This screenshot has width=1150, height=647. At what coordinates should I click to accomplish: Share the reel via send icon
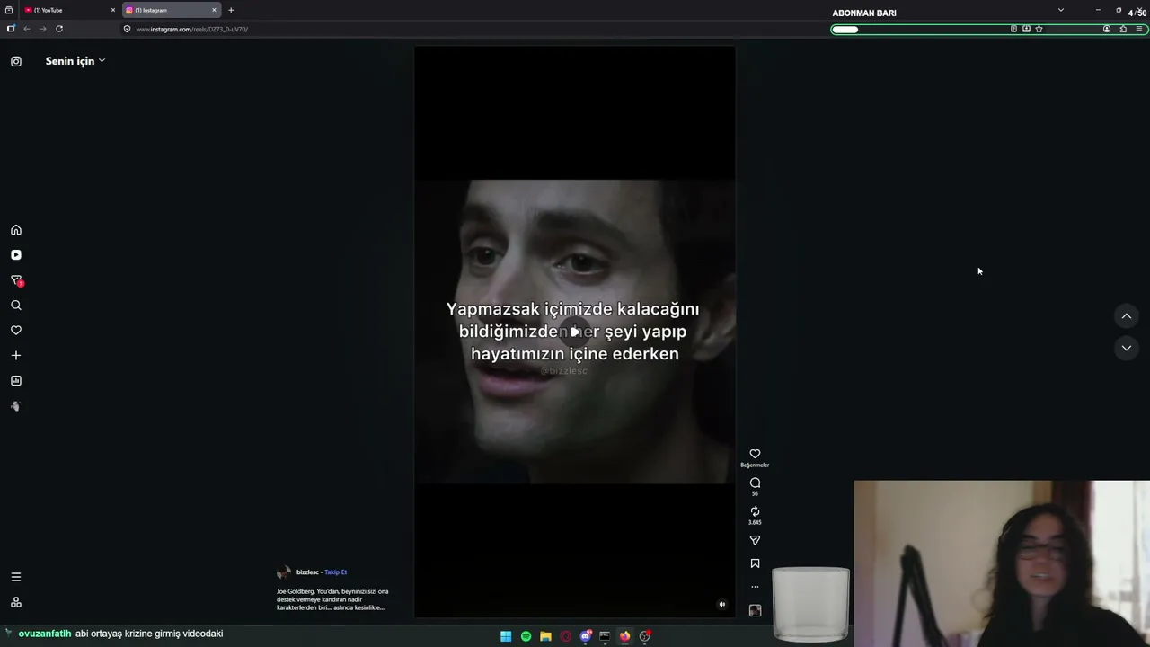[755, 540]
